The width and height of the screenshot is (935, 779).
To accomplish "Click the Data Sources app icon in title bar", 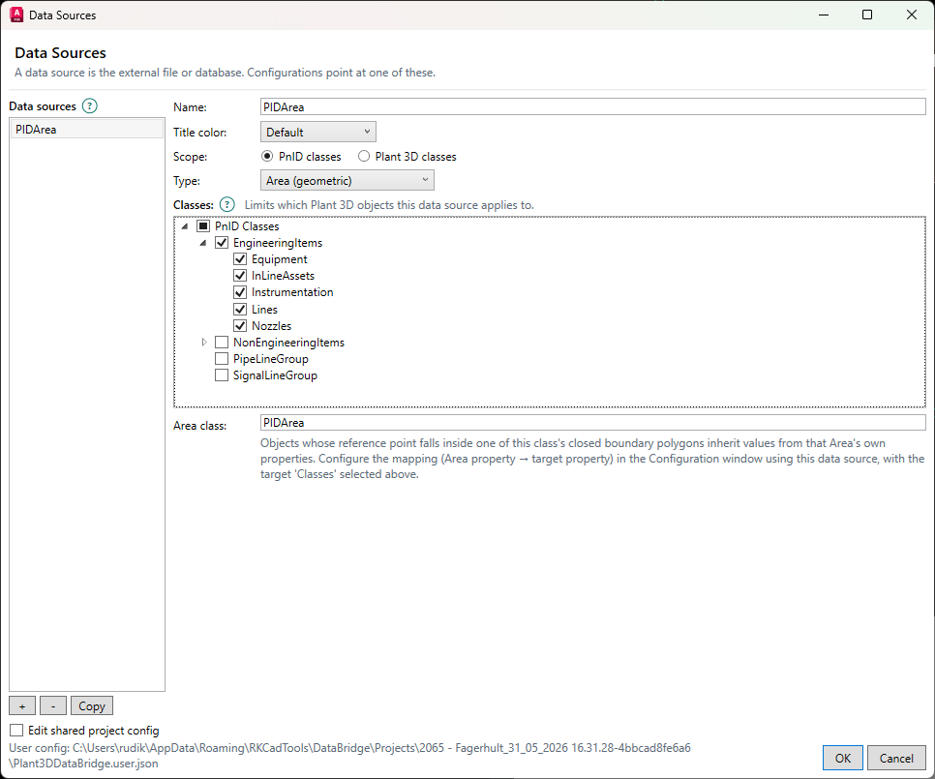I will click(16, 15).
